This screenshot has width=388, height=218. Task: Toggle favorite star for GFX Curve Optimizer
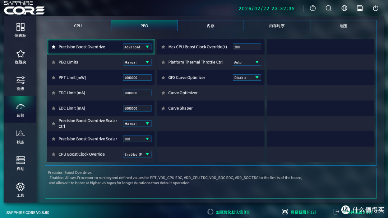click(x=163, y=77)
